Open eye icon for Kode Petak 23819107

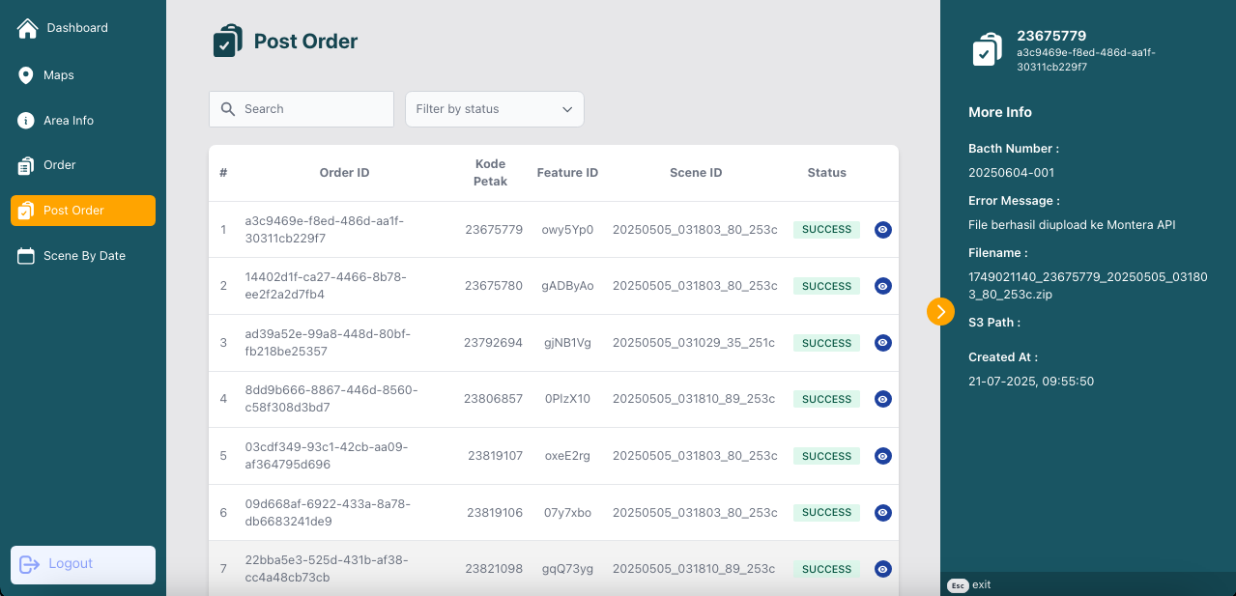pos(882,456)
